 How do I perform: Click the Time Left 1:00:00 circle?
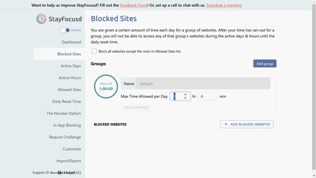[x=106, y=87]
